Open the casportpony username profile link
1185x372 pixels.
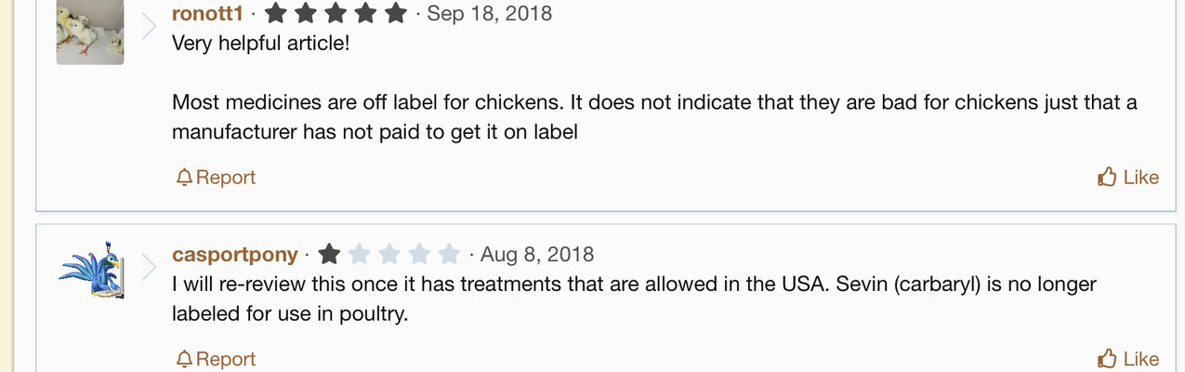click(x=235, y=255)
